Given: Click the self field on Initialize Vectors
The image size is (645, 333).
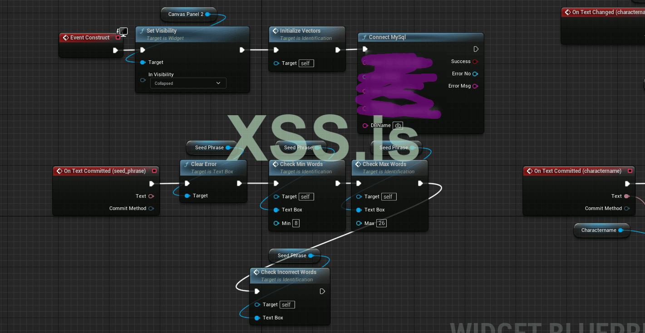Looking at the screenshot, I should 306,63.
